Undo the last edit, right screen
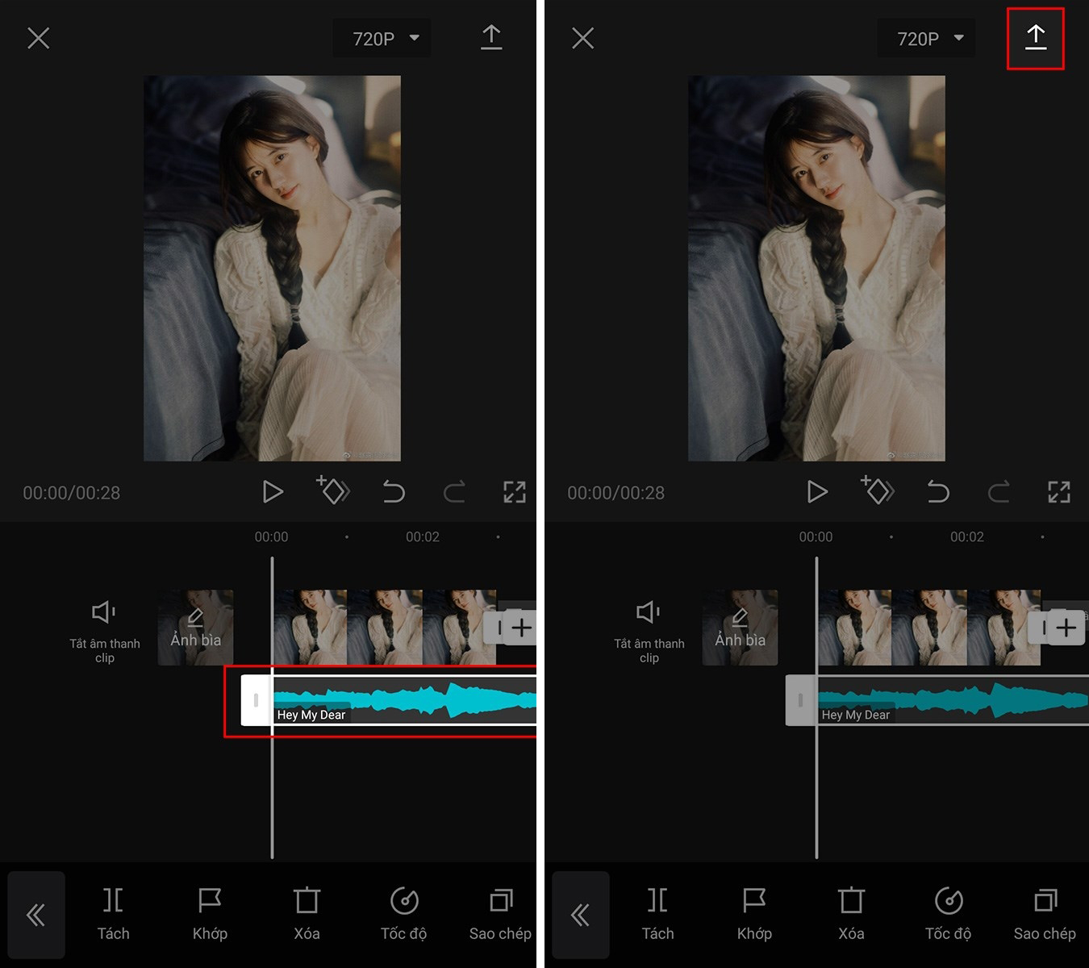Screen dimensions: 1089x968 938,491
